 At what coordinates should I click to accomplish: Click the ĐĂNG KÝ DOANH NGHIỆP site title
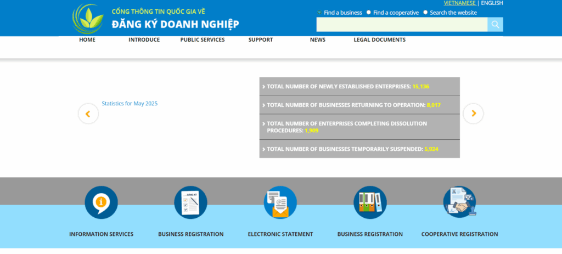[x=175, y=24]
